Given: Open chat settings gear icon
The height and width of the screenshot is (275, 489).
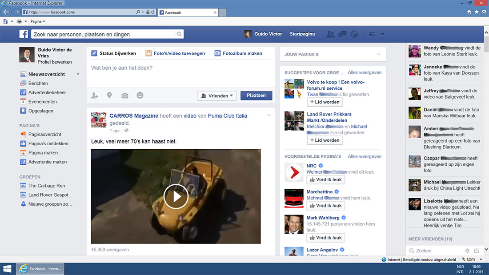Looking at the screenshot, I should click(467, 251).
